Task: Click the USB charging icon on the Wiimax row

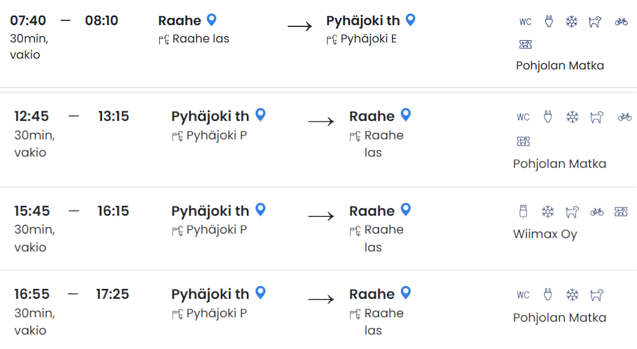Action: [523, 211]
